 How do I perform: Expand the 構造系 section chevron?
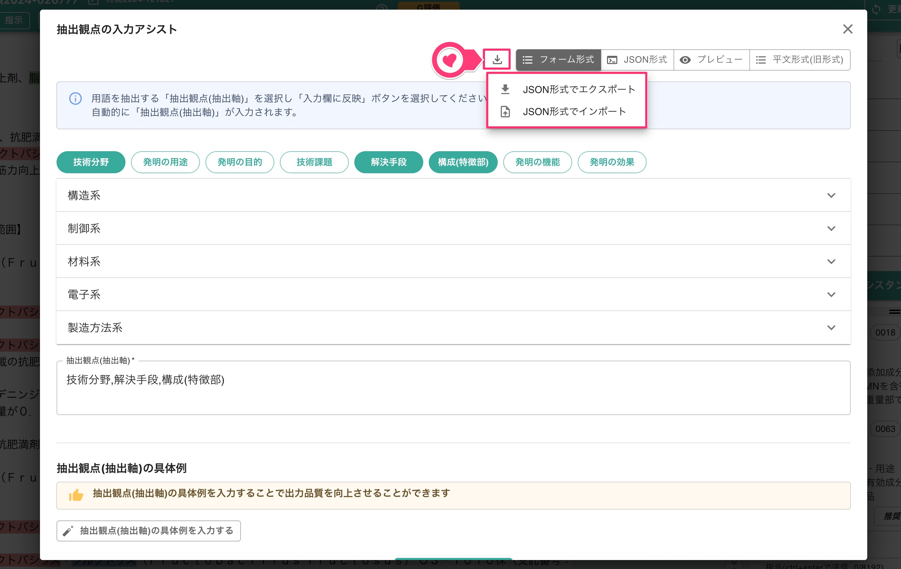click(x=831, y=196)
